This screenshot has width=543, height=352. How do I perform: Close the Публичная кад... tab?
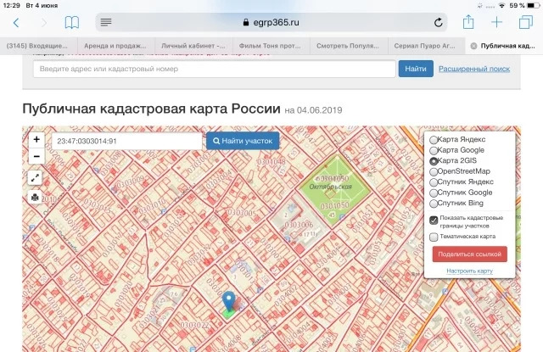473,46
